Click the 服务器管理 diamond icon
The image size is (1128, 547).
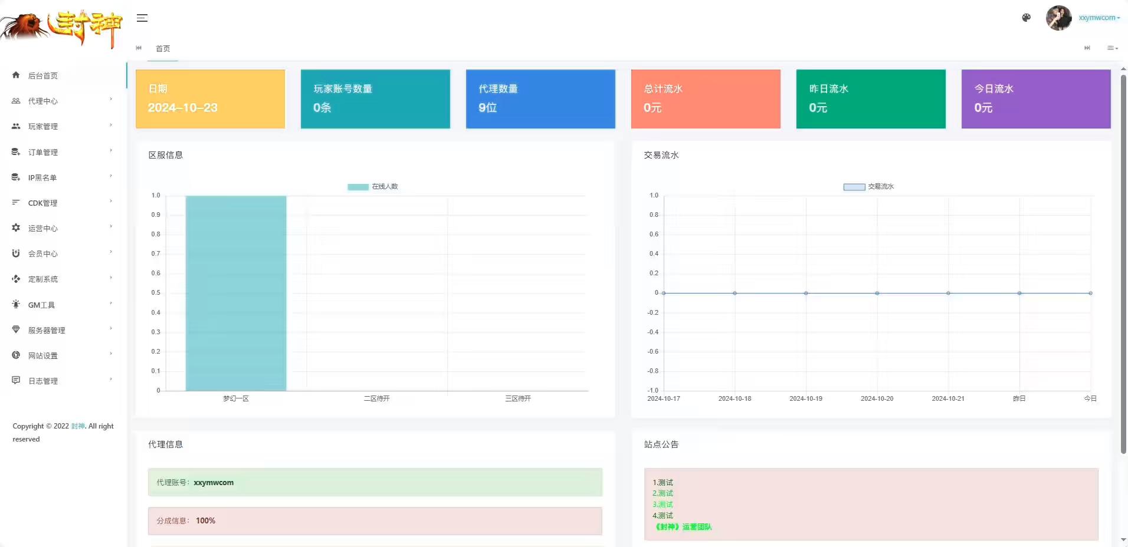[x=16, y=329]
